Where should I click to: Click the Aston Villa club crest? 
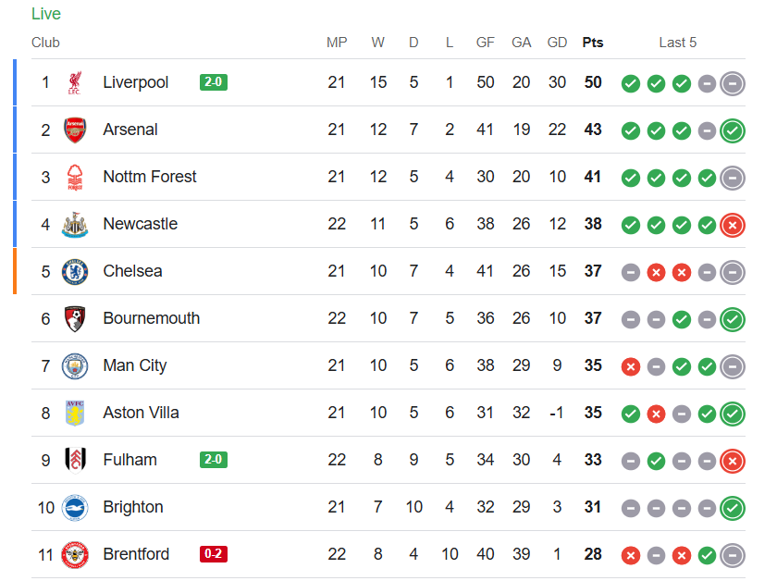click(75, 414)
